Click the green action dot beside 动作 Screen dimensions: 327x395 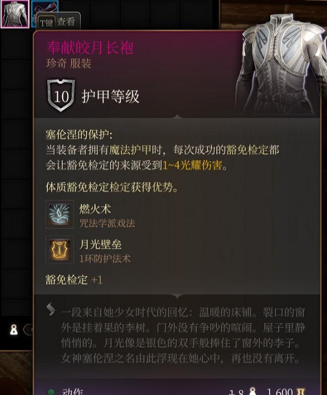coord(51,392)
